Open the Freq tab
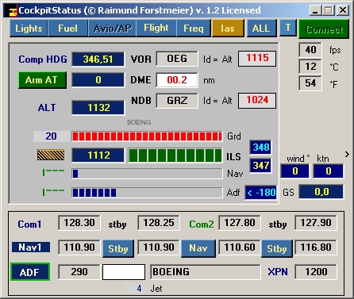 point(194,29)
